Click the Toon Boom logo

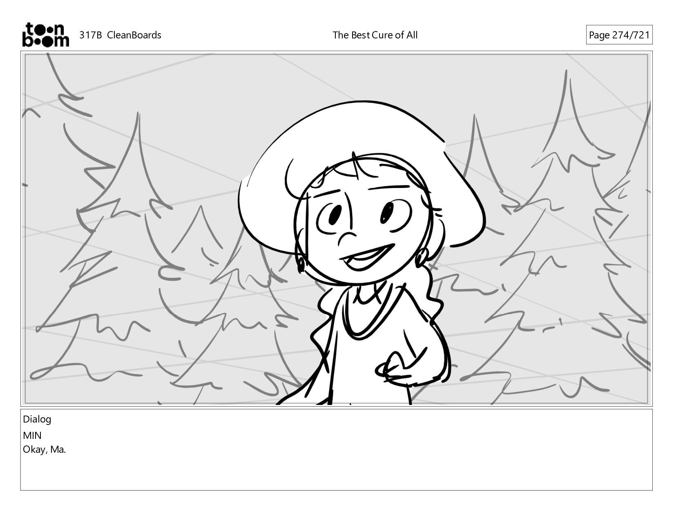coord(45,35)
